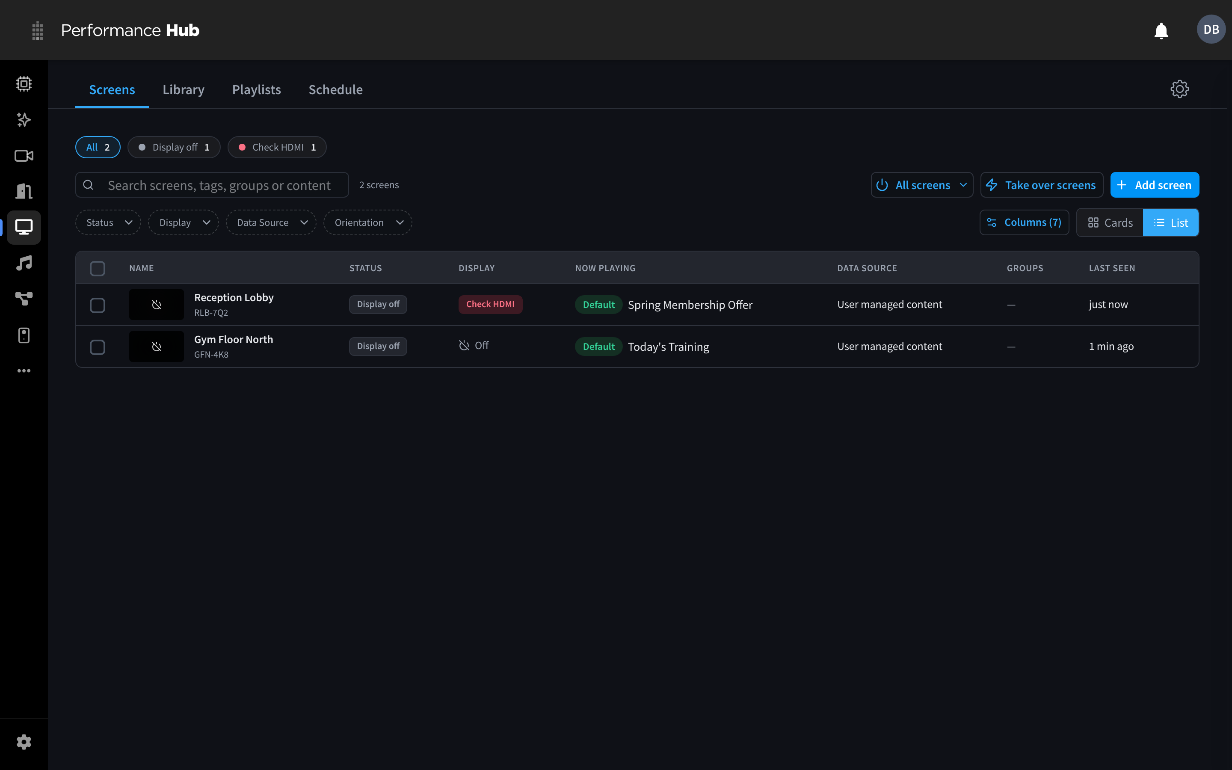The height and width of the screenshot is (770, 1232).
Task: Open the chip/processor sidebar icon
Action: pyautogui.click(x=24, y=83)
